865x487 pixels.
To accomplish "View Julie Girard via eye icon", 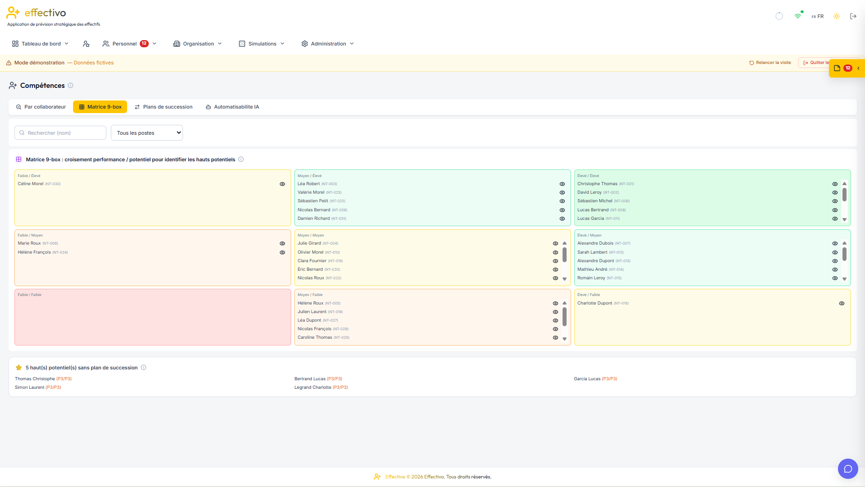I will pos(555,244).
